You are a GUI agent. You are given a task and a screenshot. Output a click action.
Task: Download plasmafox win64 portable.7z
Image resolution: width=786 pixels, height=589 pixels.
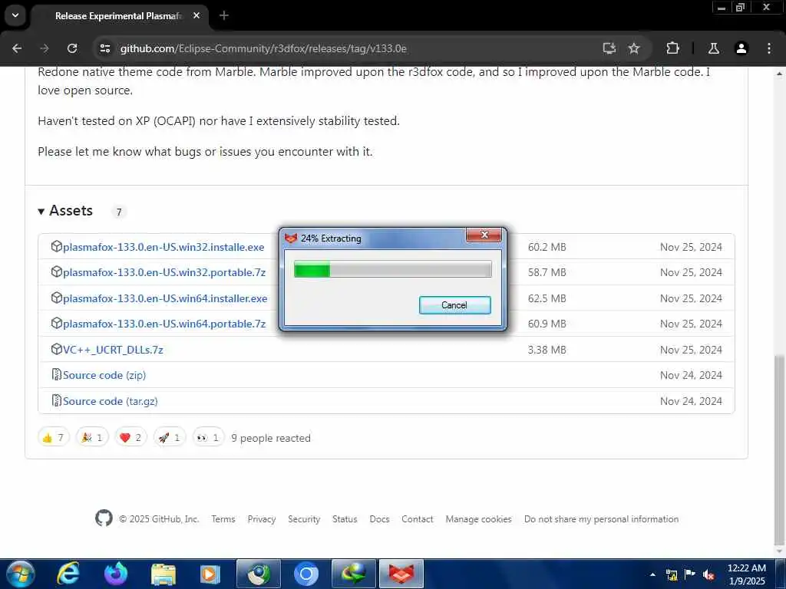(164, 324)
